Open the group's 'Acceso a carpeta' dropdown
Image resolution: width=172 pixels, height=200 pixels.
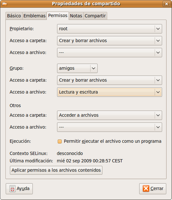109,80
